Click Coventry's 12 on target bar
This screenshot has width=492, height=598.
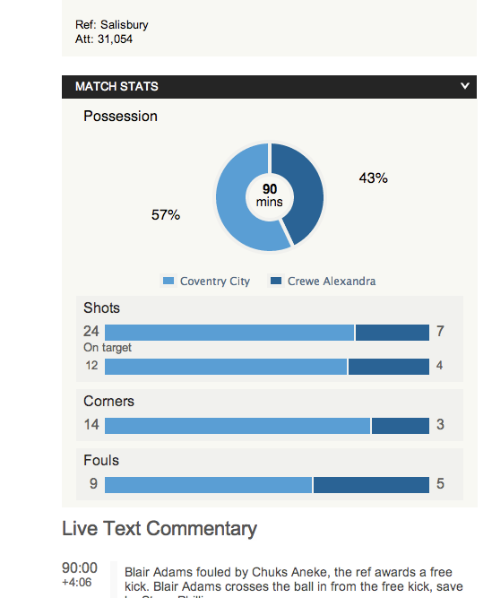(x=226, y=367)
